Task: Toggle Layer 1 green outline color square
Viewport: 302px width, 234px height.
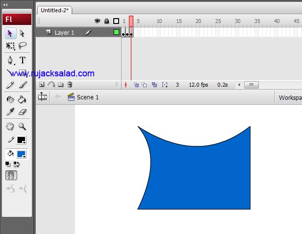Action: (116, 32)
